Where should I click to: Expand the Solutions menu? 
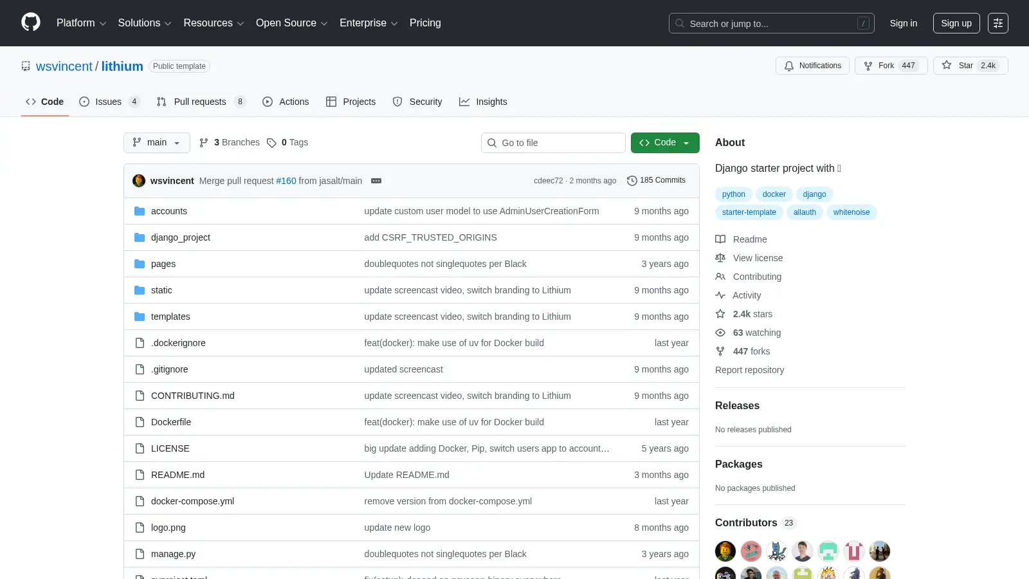pyautogui.click(x=145, y=23)
